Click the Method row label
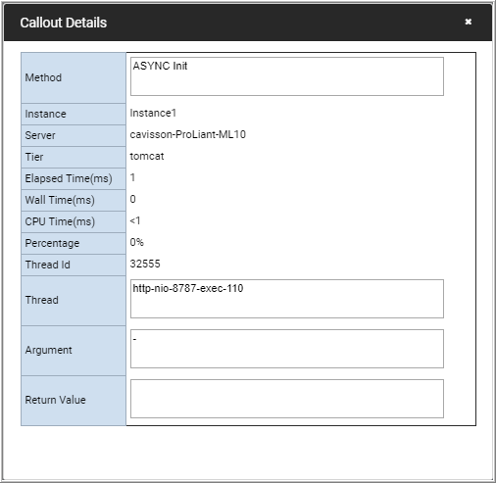The width and height of the screenshot is (496, 483). click(x=43, y=77)
